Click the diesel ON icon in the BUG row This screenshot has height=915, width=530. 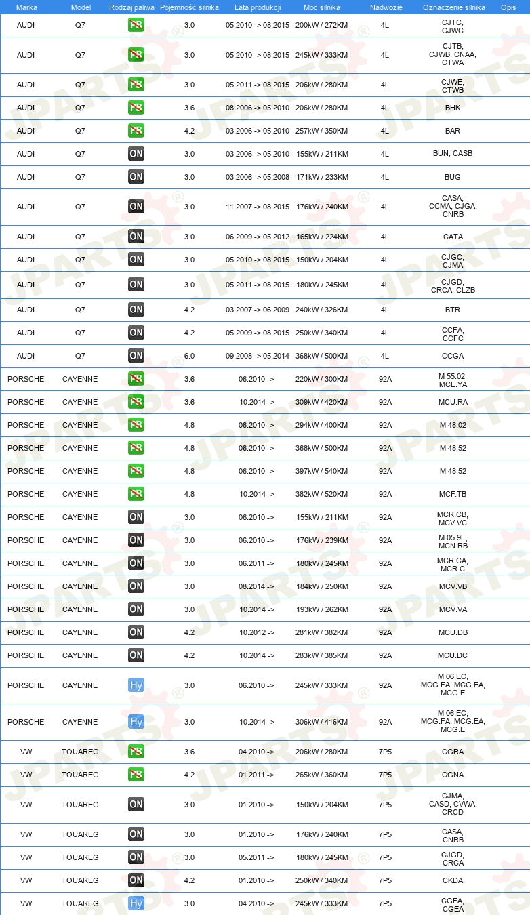tap(136, 177)
